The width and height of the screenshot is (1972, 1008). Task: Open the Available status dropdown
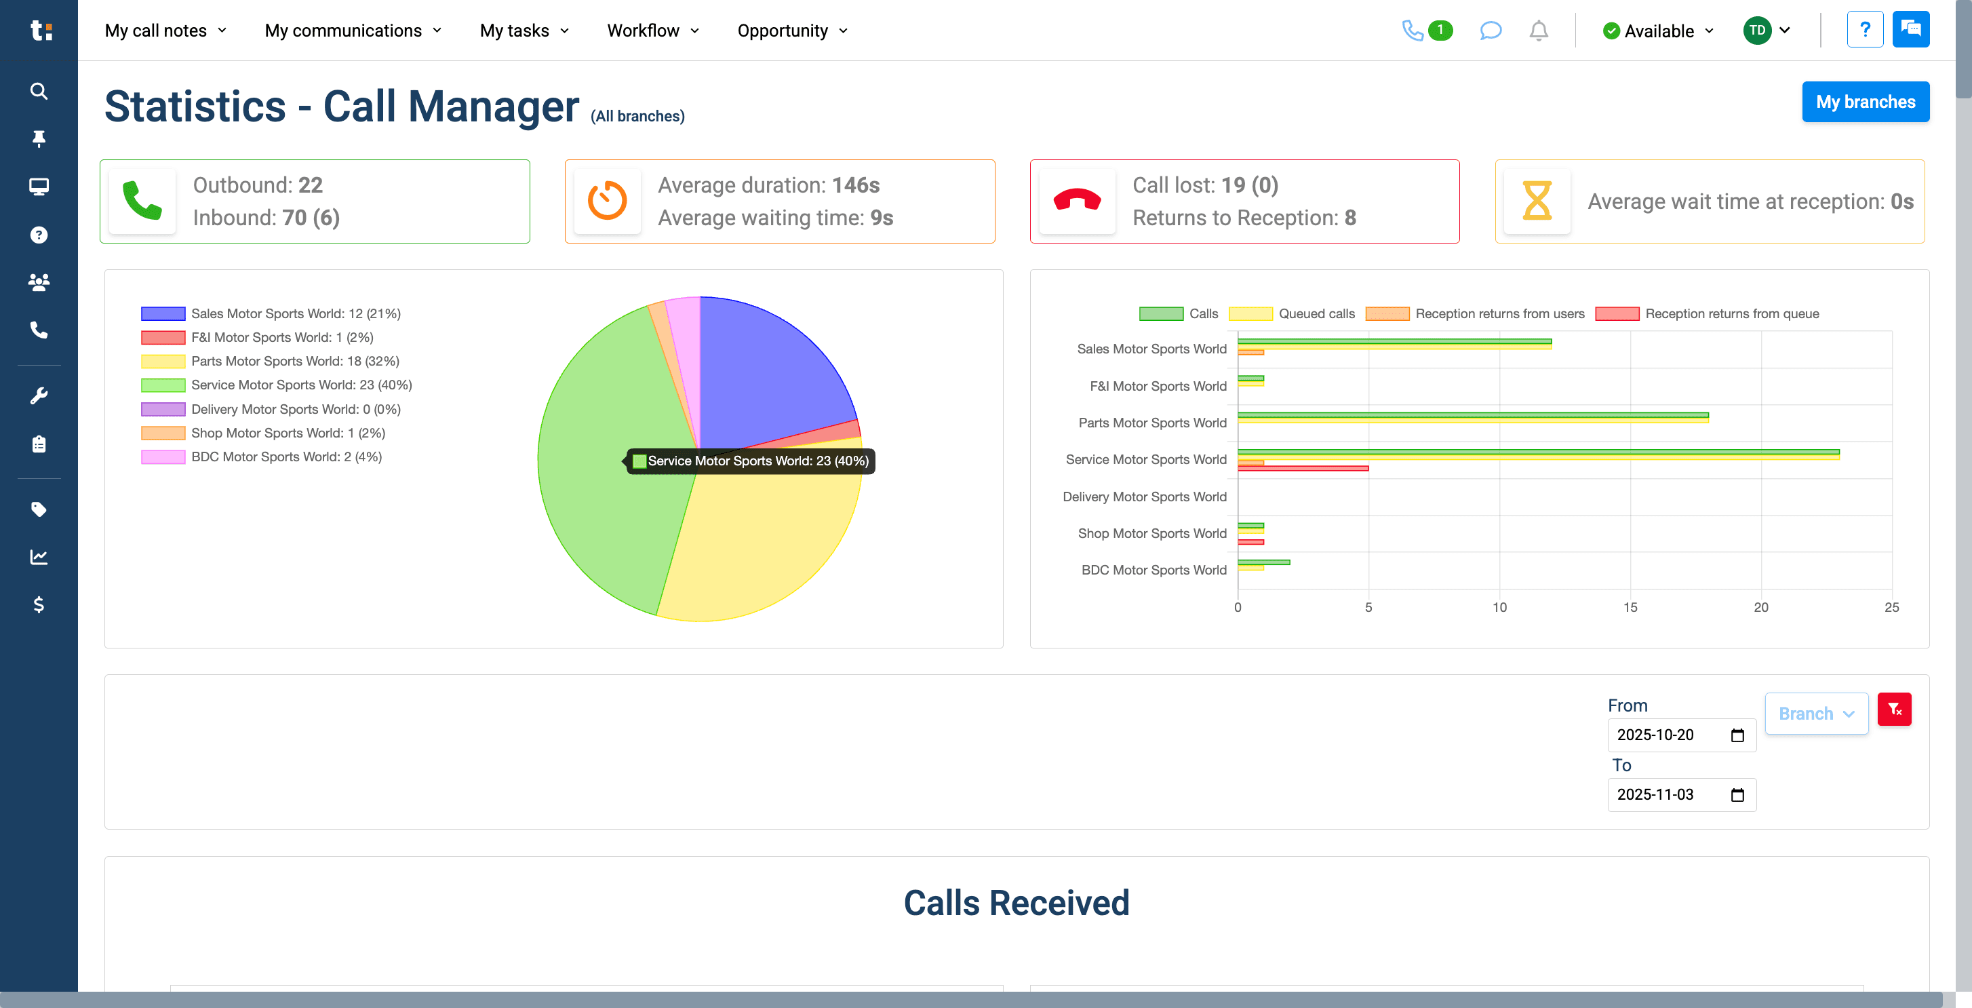(1658, 31)
